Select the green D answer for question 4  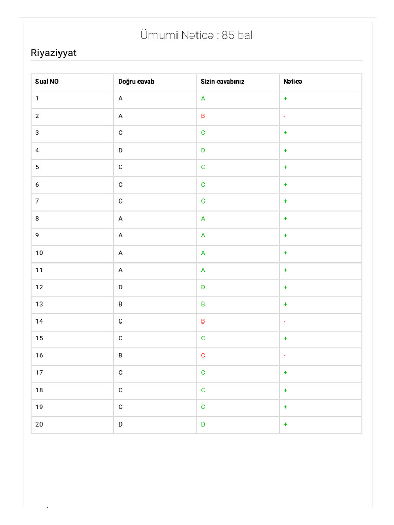pyautogui.click(x=203, y=150)
